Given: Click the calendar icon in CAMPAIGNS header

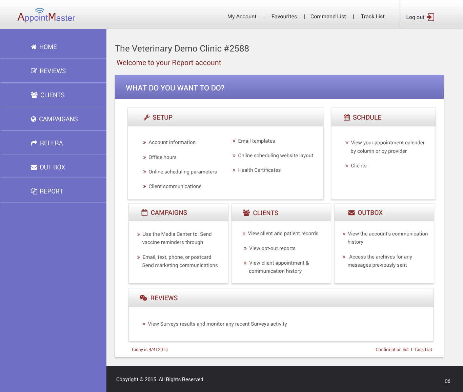Looking at the screenshot, I should pyautogui.click(x=144, y=212).
